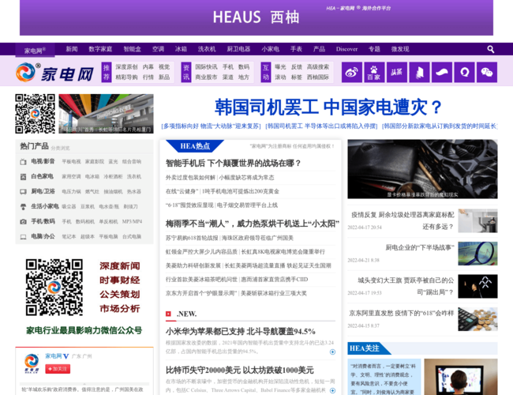Open the 空调 navigation item
Viewport: 513px width, 395px height.
(158, 49)
